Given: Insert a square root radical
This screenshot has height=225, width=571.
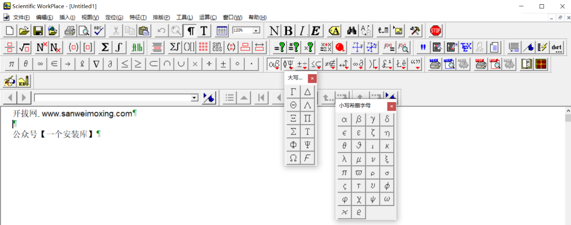Looking at the screenshot, I should point(24,47).
